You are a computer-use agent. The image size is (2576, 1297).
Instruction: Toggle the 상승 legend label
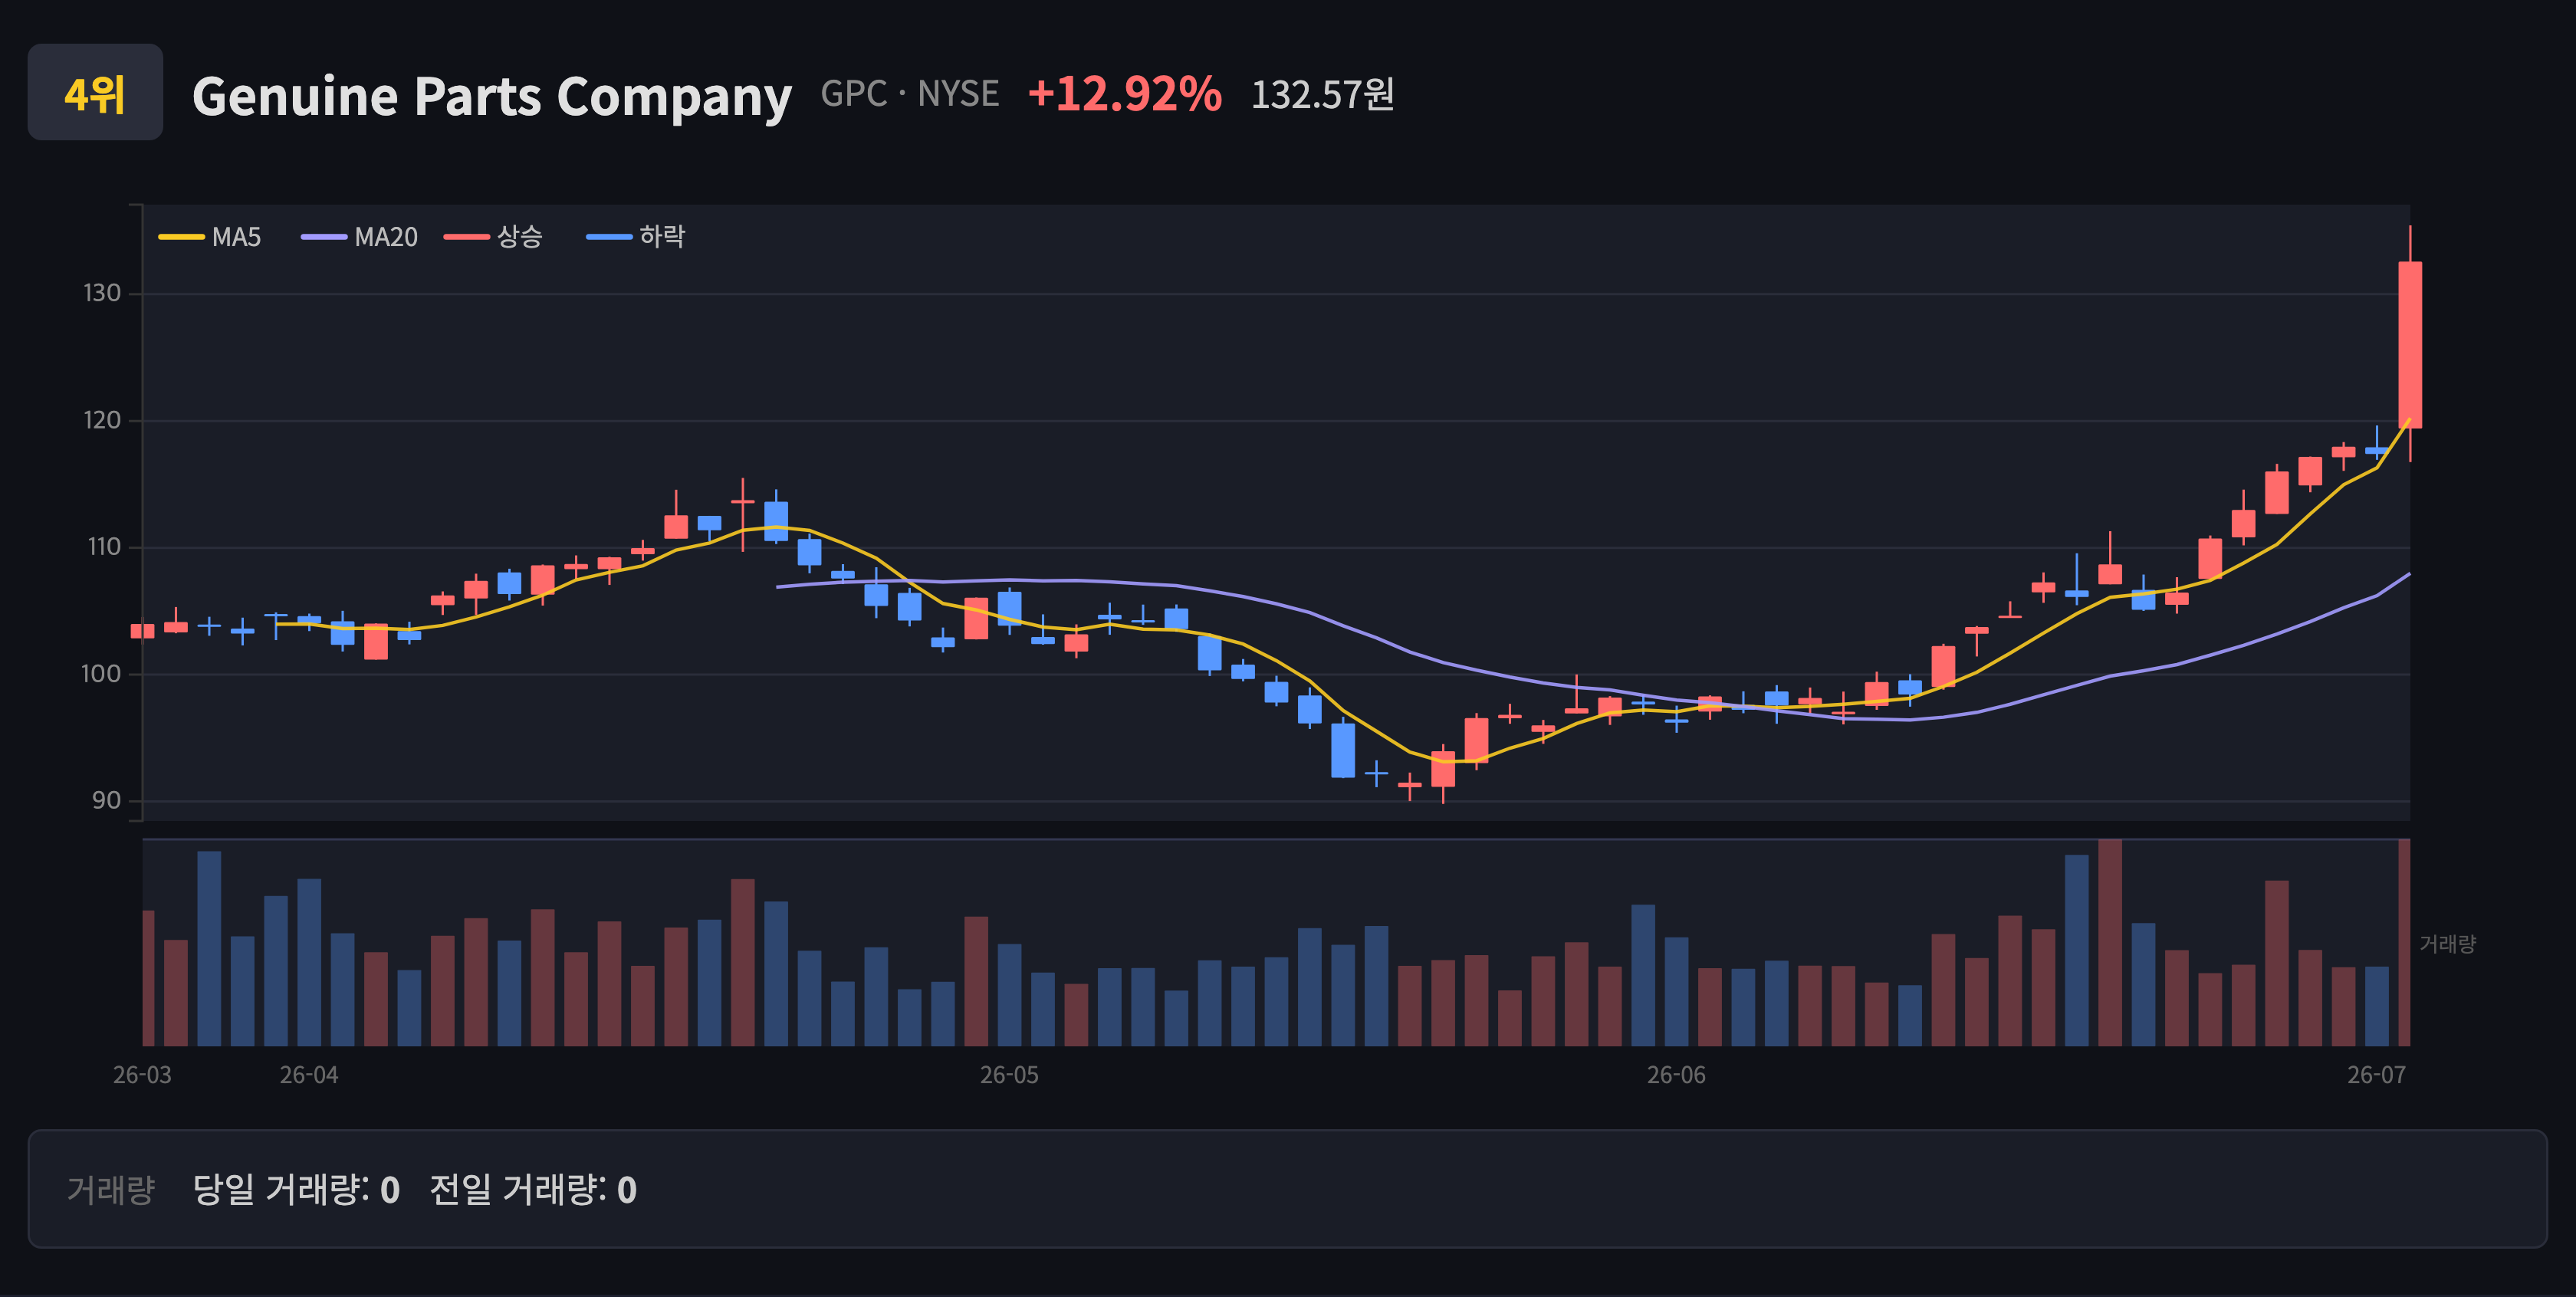[x=520, y=237]
